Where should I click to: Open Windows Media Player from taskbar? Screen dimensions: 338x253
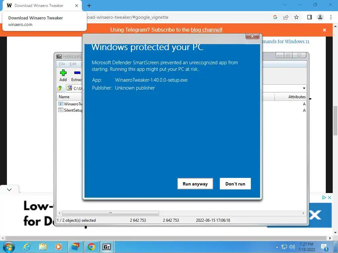click(59, 247)
